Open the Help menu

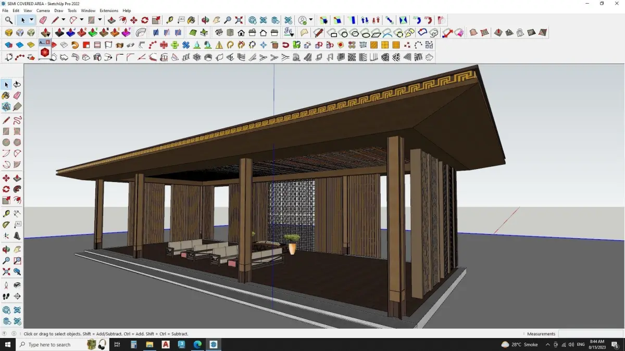click(127, 10)
